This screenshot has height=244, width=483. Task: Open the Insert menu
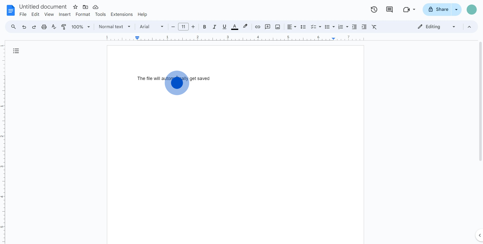tap(65, 14)
